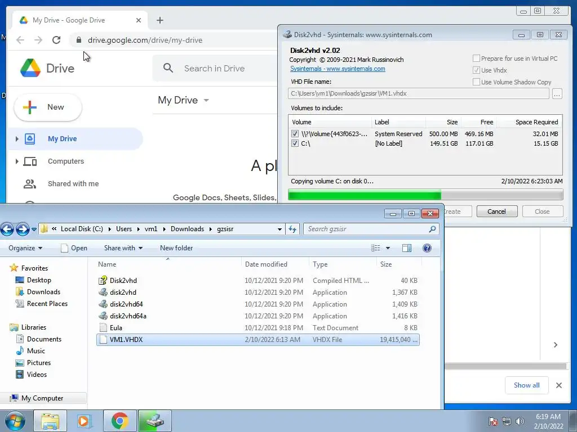Image resolution: width=577 pixels, height=432 pixels.
Task: Reload the Chrome page
Action: point(56,40)
